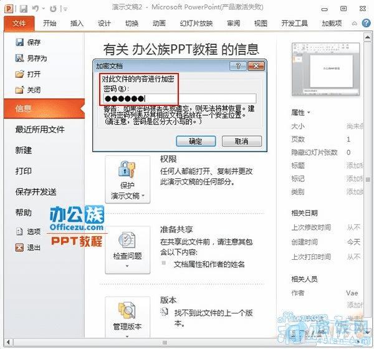Open 最近所用文件 in backstage menu
Viewport: 374px width, 349px height.
tap(40, 130)
